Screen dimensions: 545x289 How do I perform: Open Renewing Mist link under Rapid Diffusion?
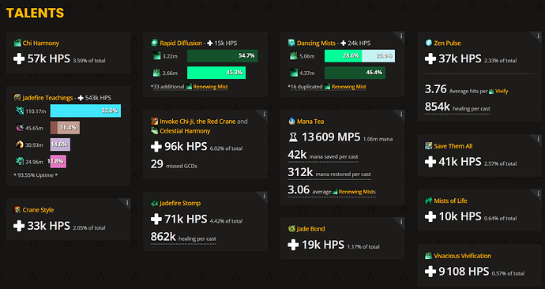(x=210, y=87)
